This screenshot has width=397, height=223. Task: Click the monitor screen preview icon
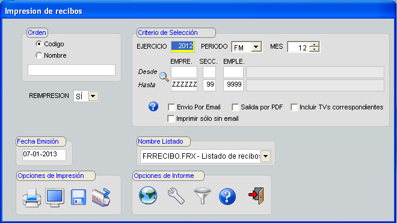click(55, 197)
